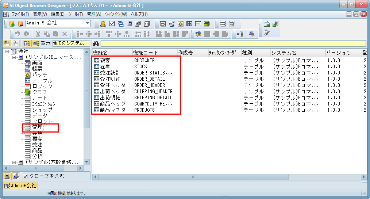Viewport: 370px width, 199px height.
Task: Click the batch gear toolbar icon
Action: coord(181,24)
